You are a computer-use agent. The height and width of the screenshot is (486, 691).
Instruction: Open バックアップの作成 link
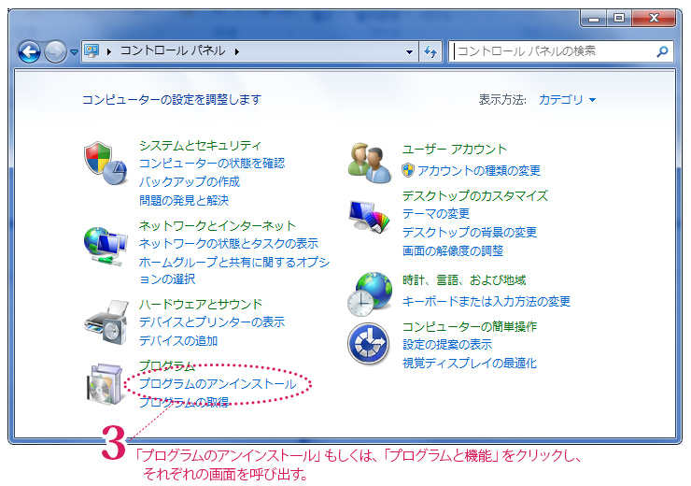[190, 181]
